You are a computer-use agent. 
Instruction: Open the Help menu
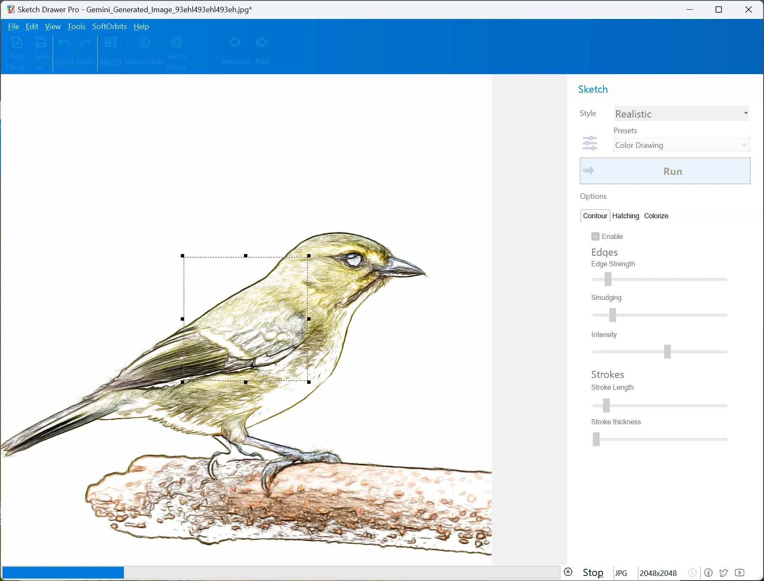[x=141, y=27]
